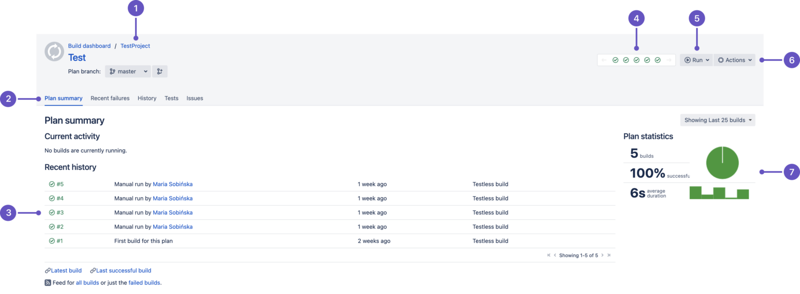Click the first green build status checkmark
Screen dimensions: 800x294
tap(615, 60)
